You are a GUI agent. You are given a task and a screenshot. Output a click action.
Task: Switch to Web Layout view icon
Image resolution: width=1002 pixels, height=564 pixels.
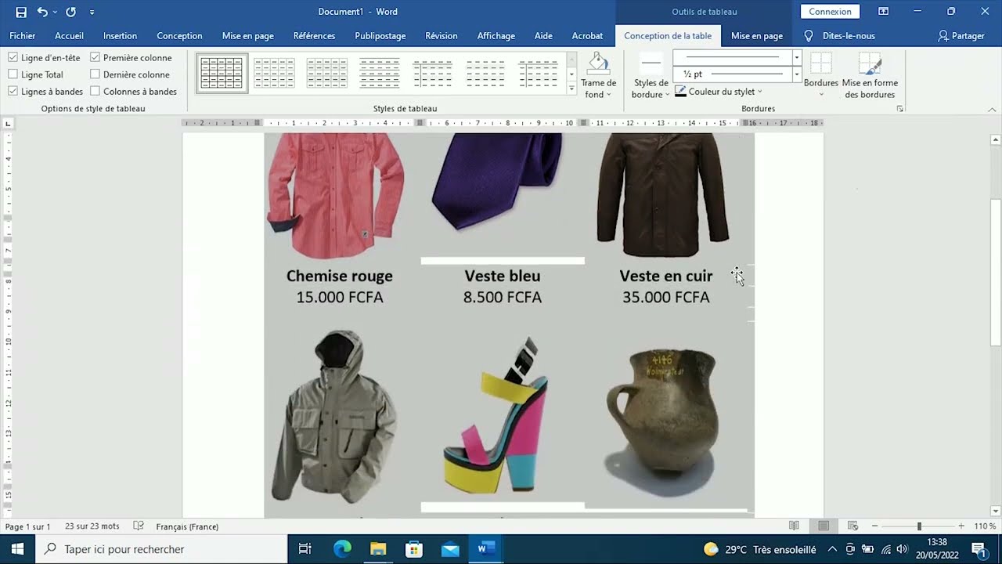[x=853, y=526]
